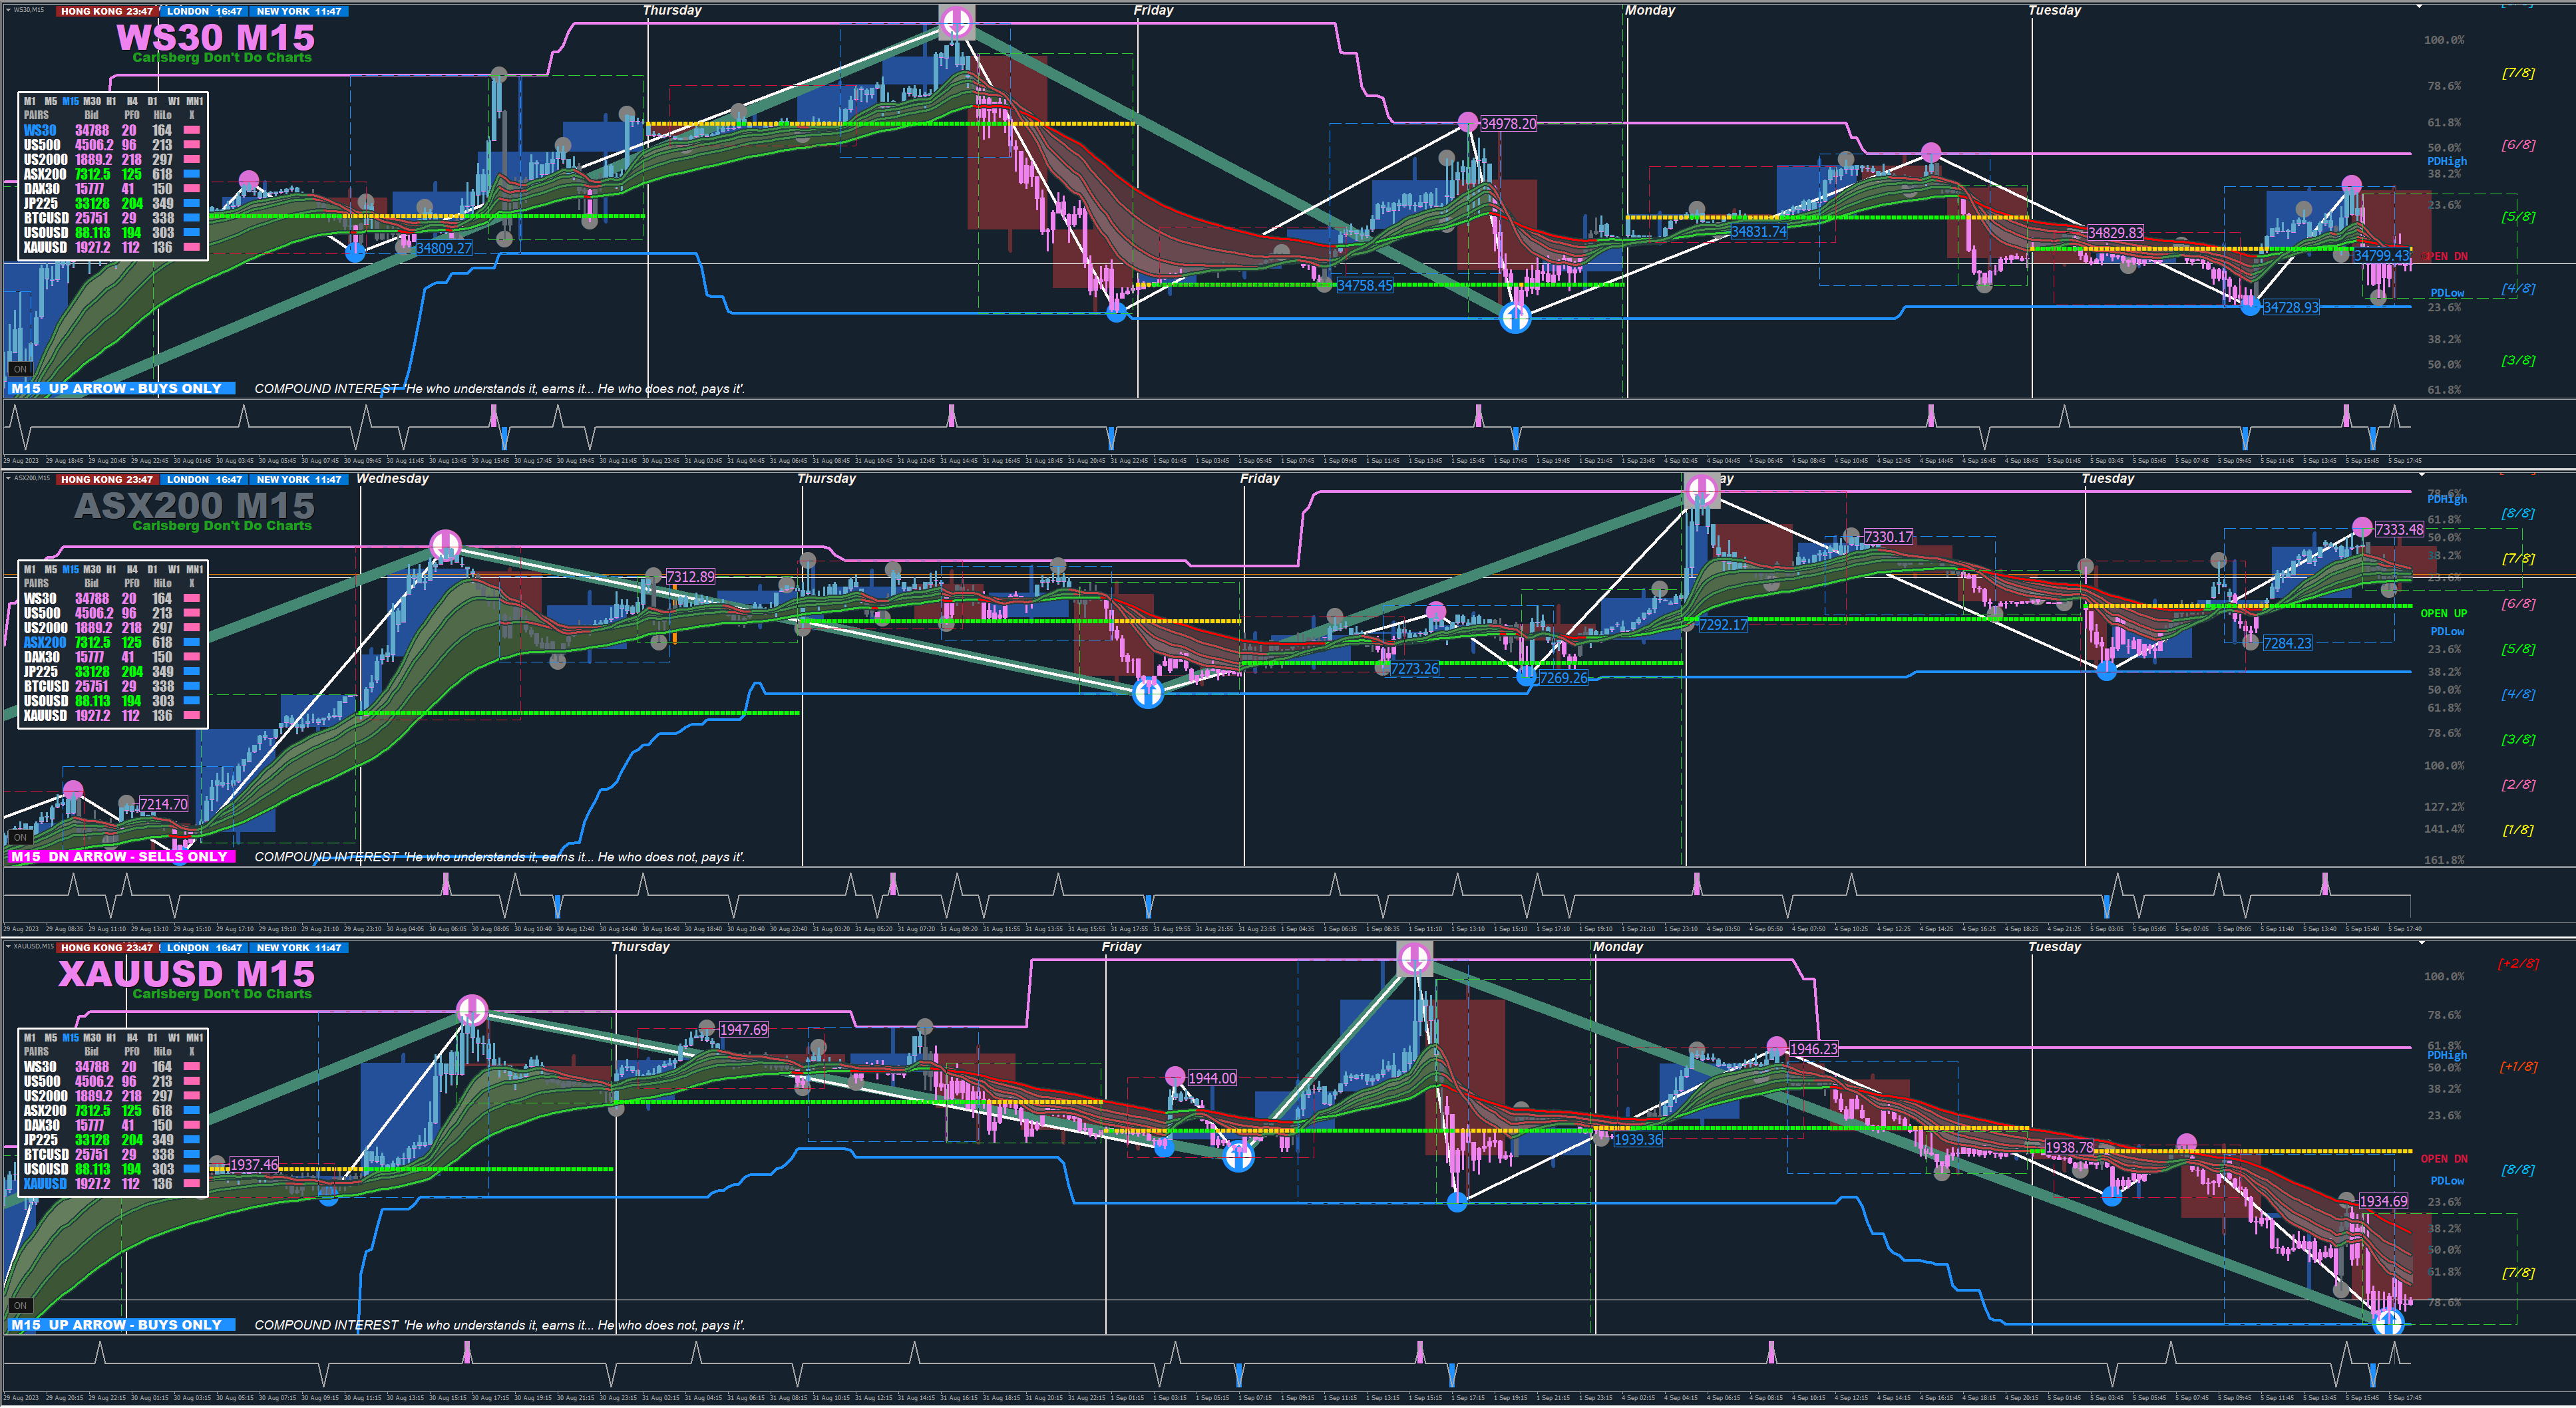Select the US500 pair in the WS30 pairs panel
Image resolution: width=2576 pixels, height=1408 pixels.
pos(42,145)
